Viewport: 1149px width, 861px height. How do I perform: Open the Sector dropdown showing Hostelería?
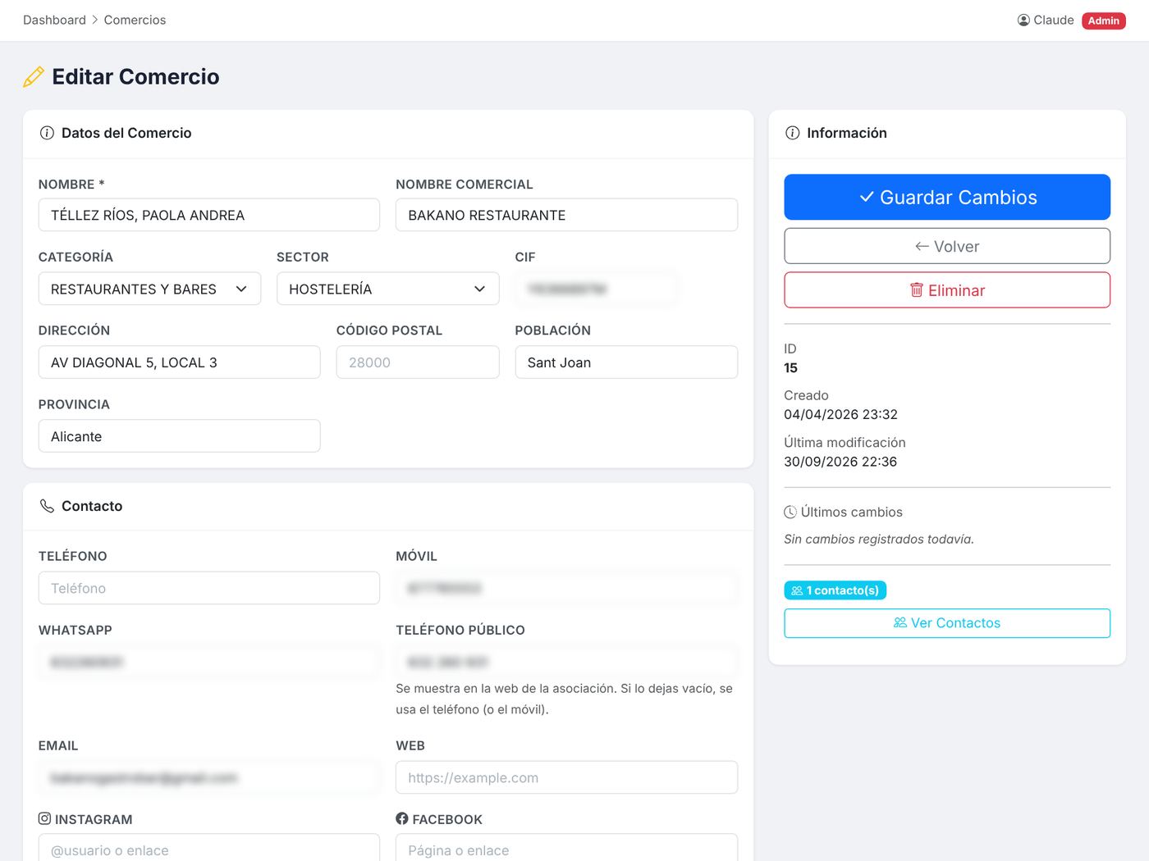point(387,289)
